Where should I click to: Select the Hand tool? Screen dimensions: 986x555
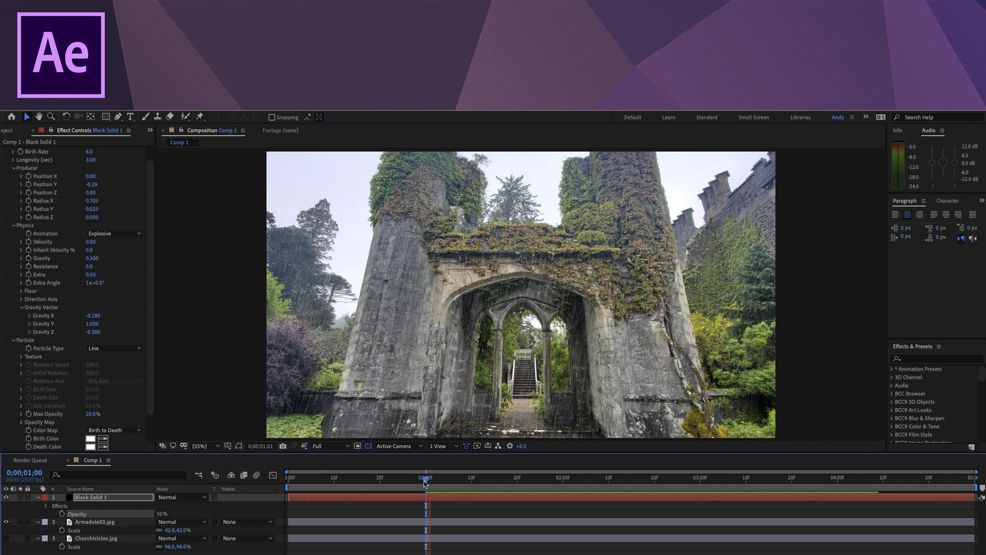(39, 117)
